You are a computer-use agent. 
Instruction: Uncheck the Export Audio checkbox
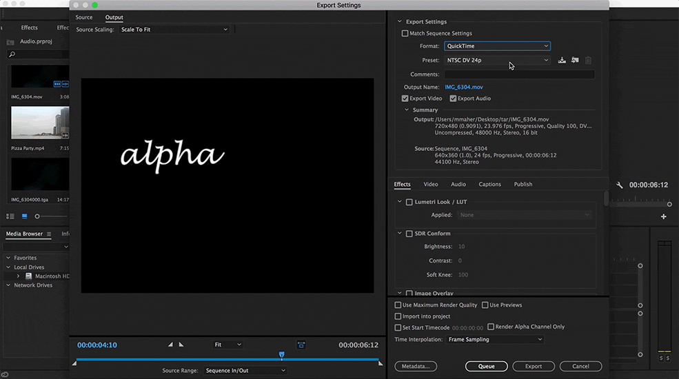point(453,99)
